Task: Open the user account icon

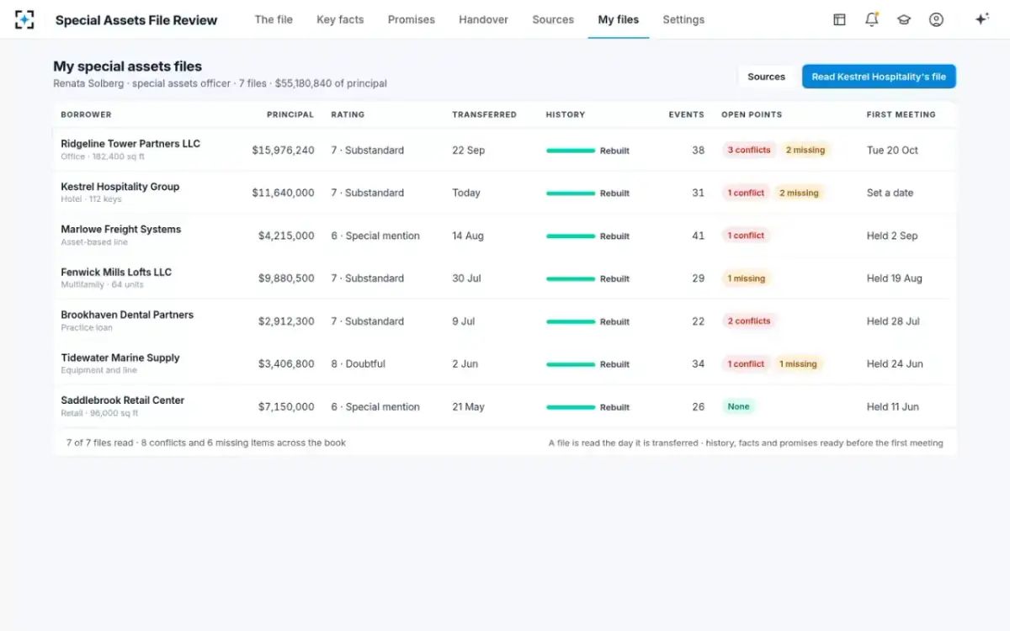Action: [x=936, y=19]
